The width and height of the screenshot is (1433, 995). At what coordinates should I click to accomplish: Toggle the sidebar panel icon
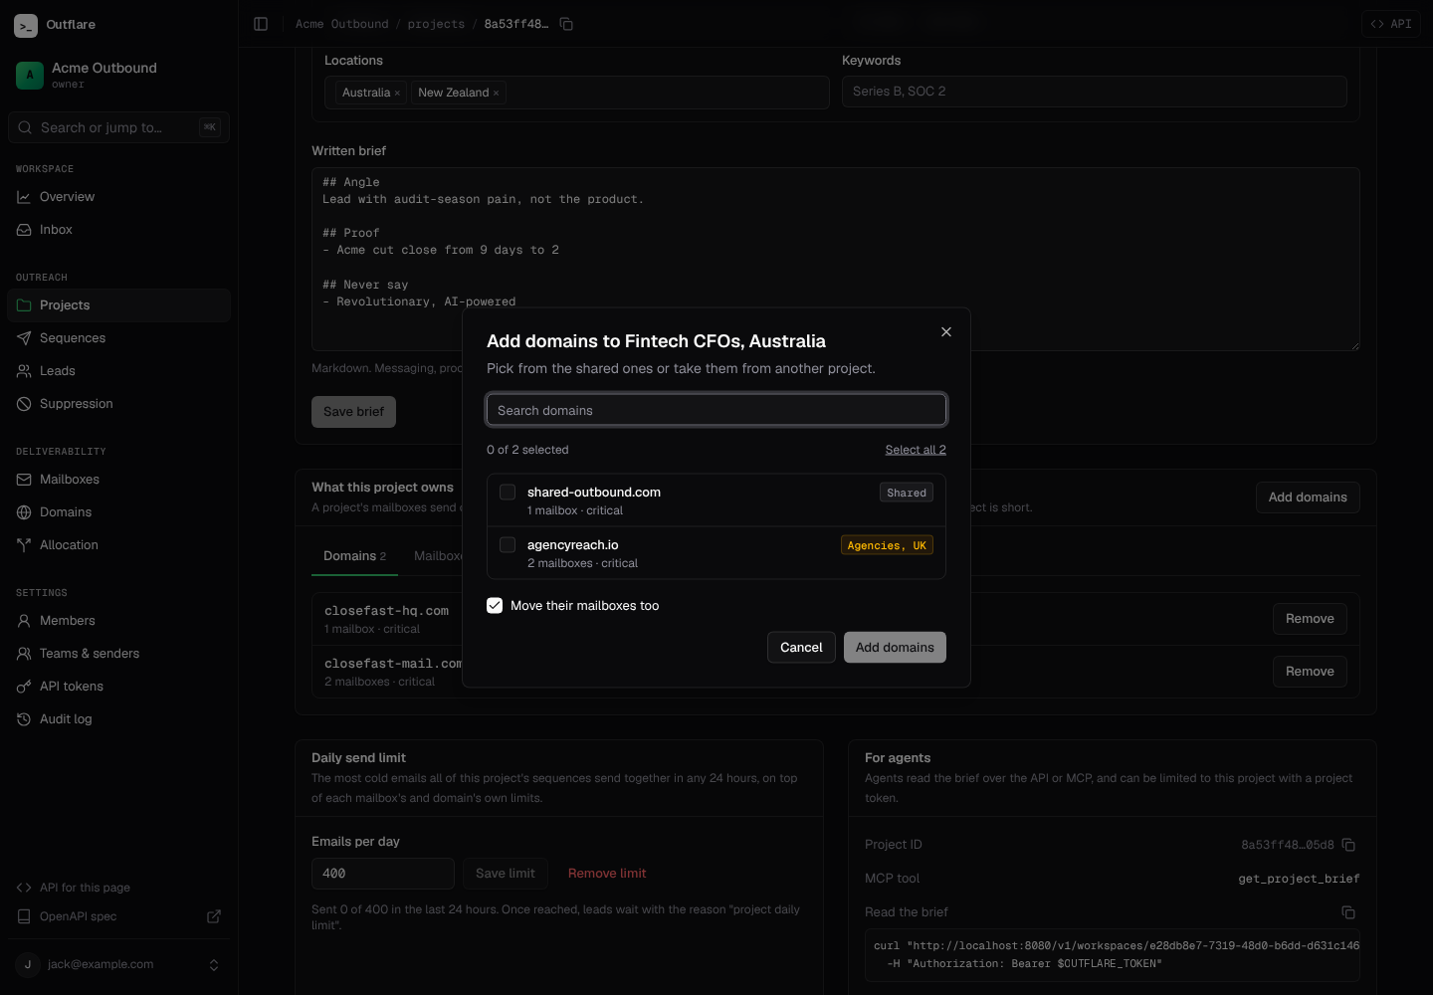tap(261, 24)
